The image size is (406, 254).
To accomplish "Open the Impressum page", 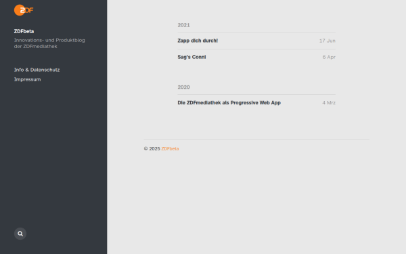I will click(28, 79).
